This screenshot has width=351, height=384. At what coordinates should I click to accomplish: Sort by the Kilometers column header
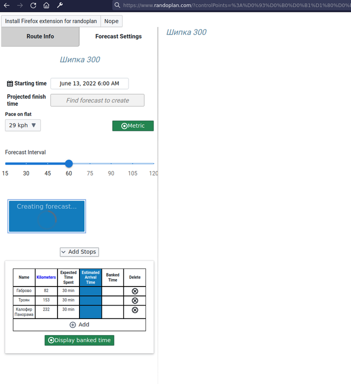pyautogui.click(x=46, y=277)
